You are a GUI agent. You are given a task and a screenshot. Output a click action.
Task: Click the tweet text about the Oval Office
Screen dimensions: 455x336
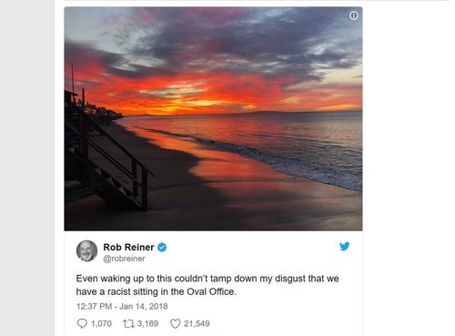(207, 285)
